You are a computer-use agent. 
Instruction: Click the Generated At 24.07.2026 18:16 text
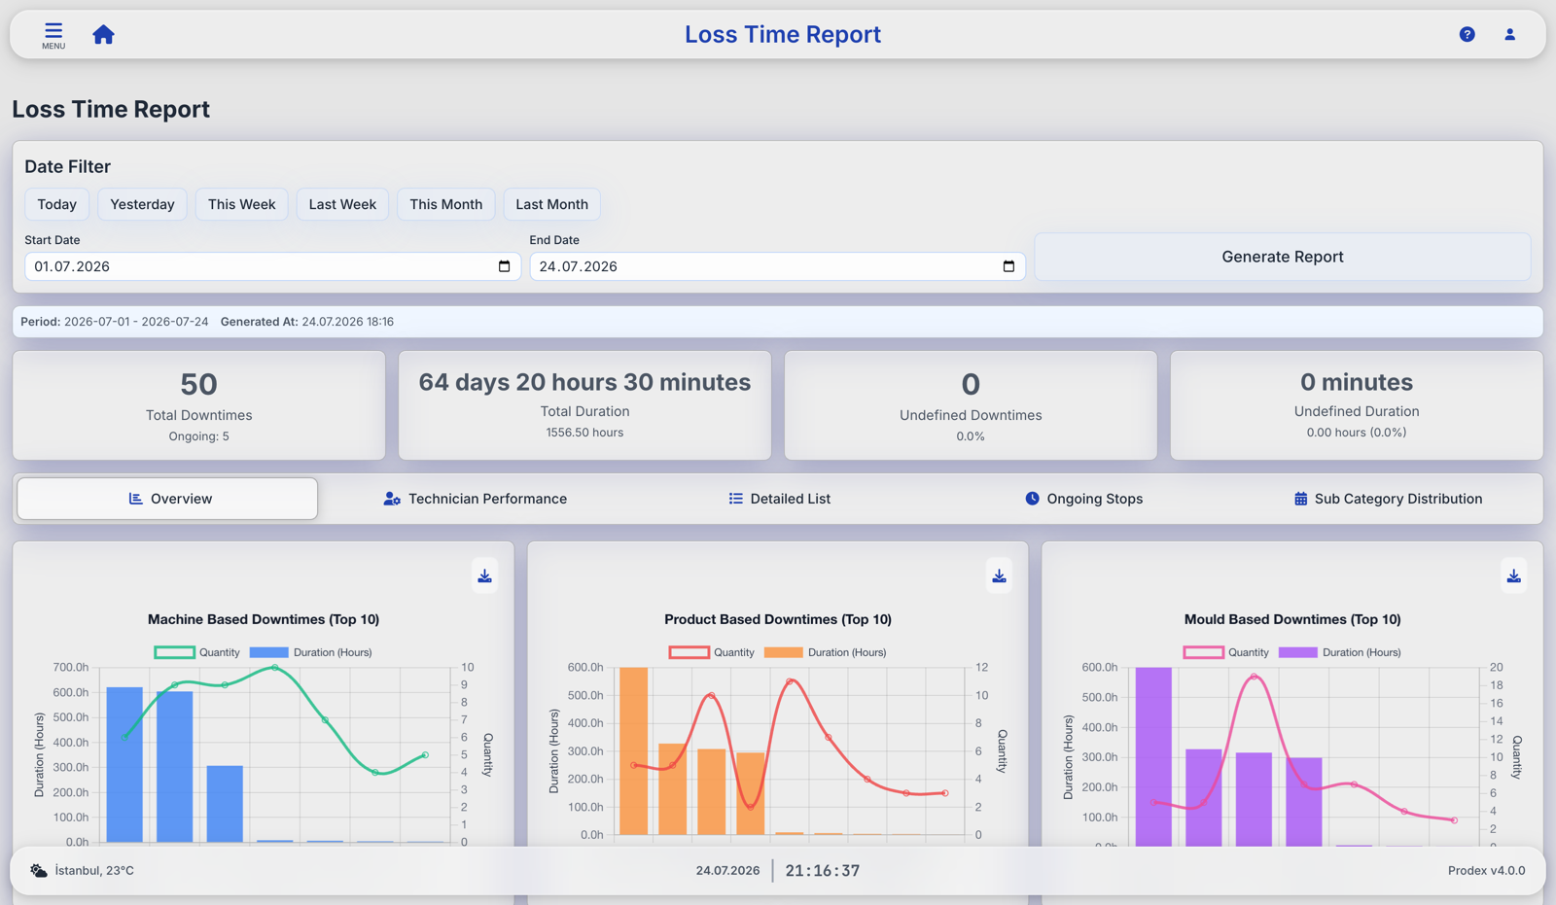click(307, 322)
